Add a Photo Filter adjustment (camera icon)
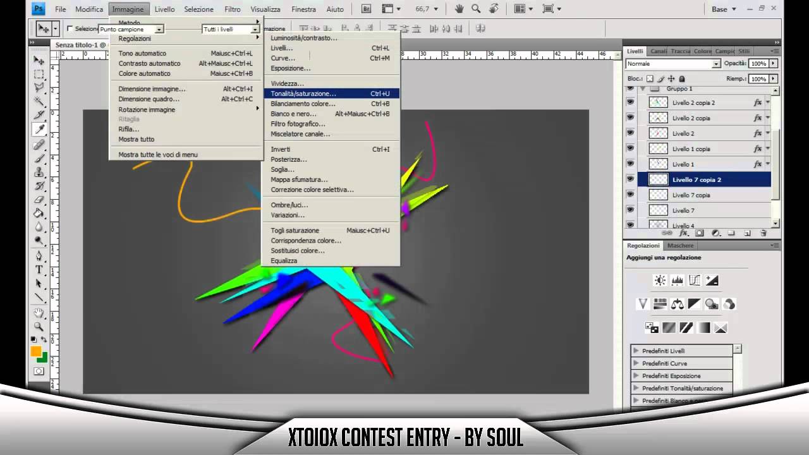 click(x=712, y=304)
